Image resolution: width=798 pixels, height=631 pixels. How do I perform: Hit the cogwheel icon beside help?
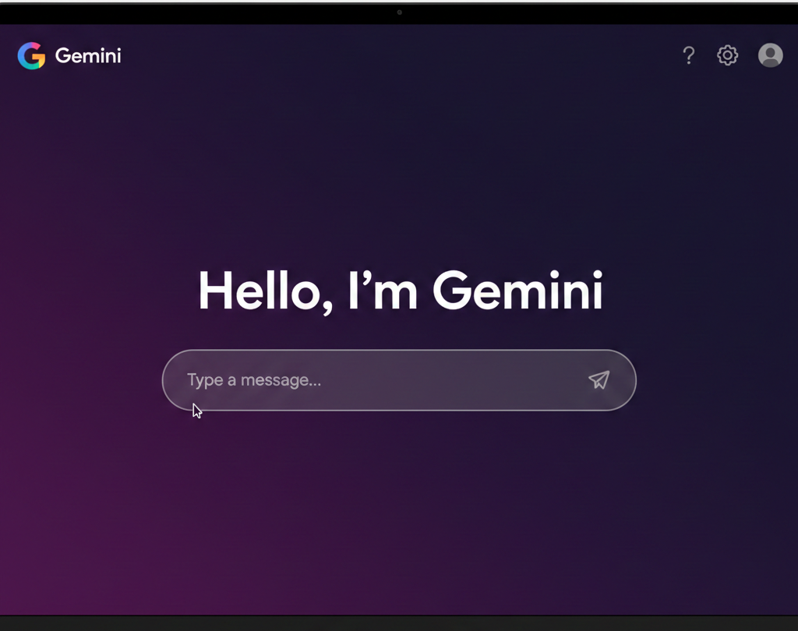[x=727, y=55]
